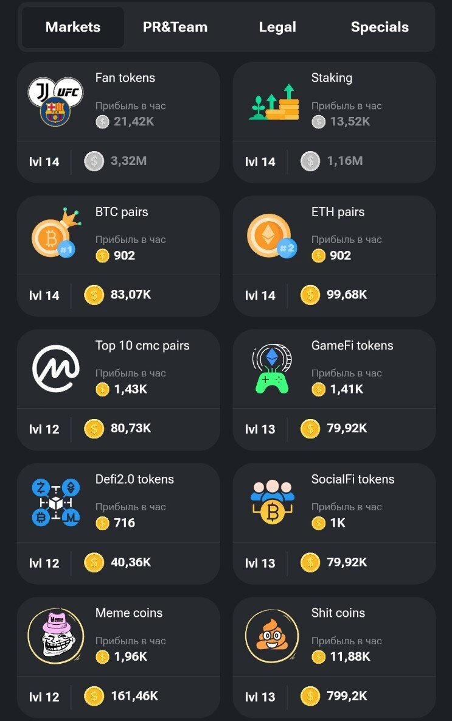Open the CoinMarketCap logo icon

tap(55, 369)
